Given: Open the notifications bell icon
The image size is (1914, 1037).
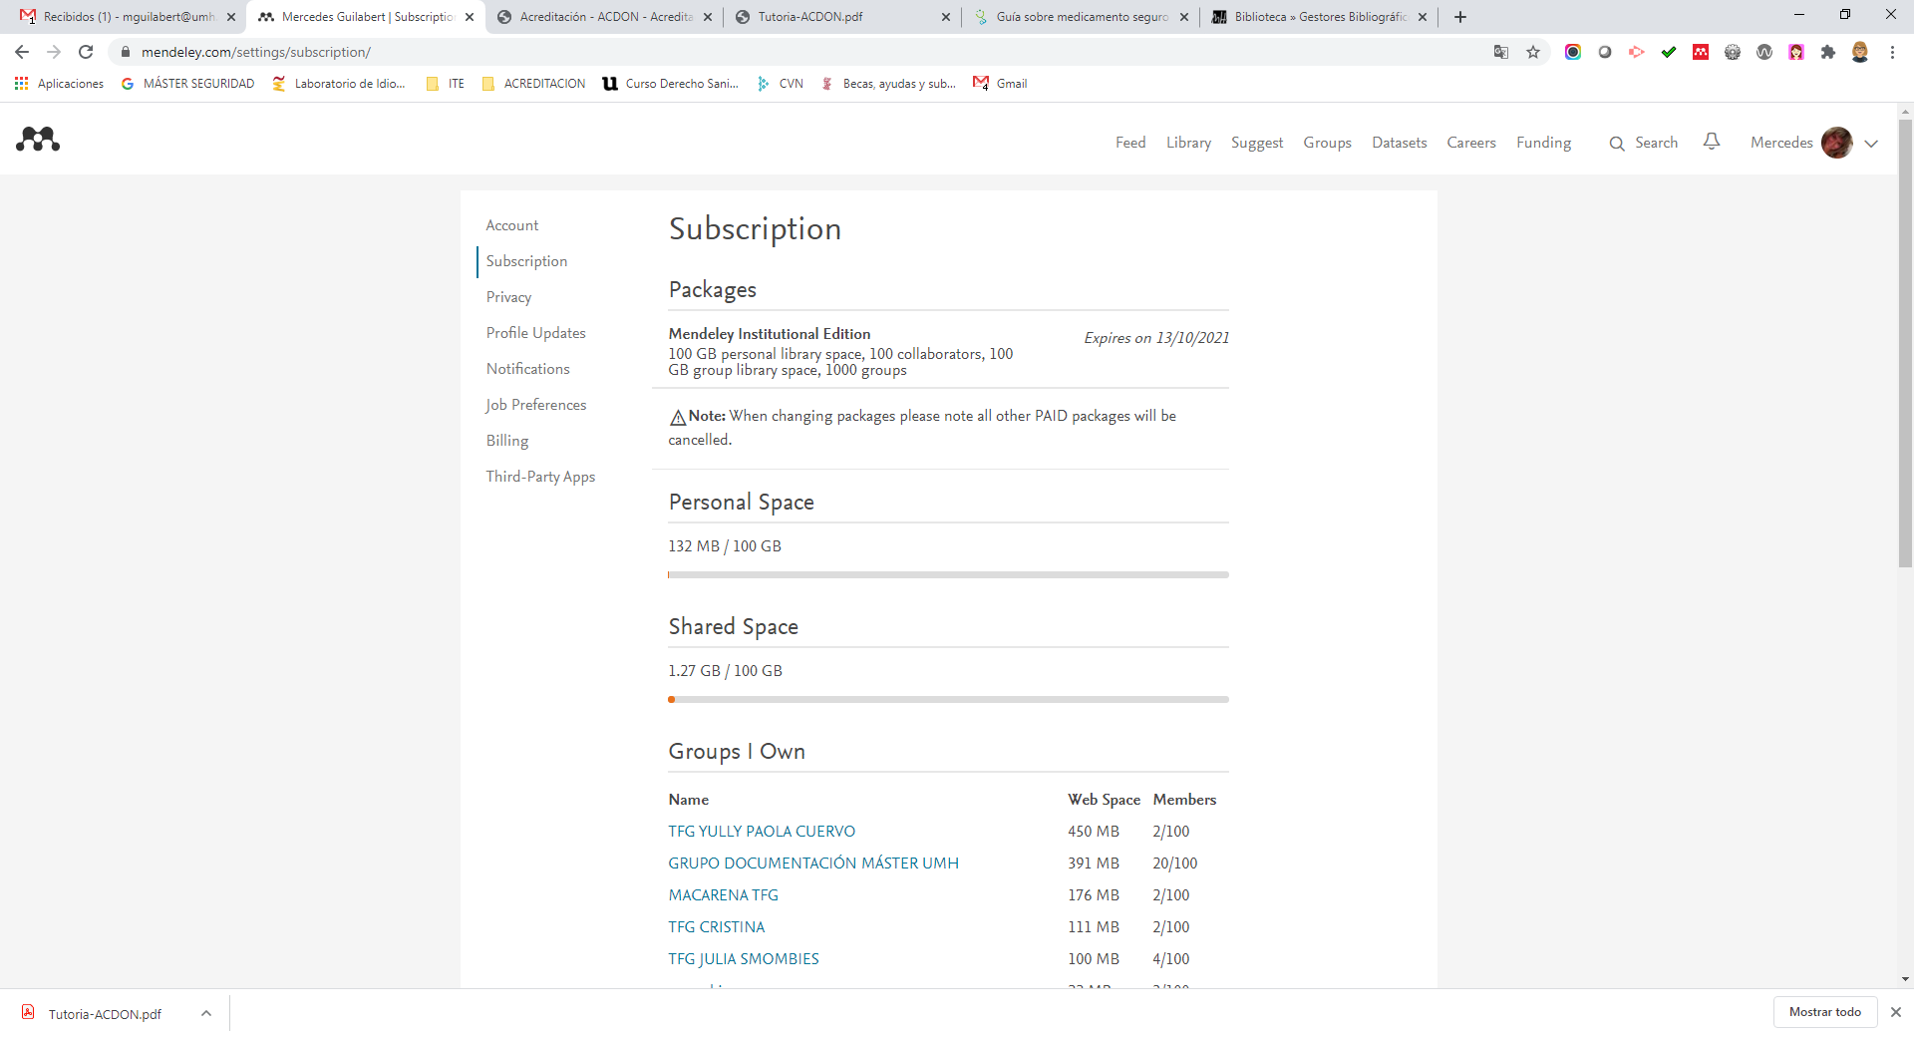Looking at the screenshot, I should pos(1712,142).
